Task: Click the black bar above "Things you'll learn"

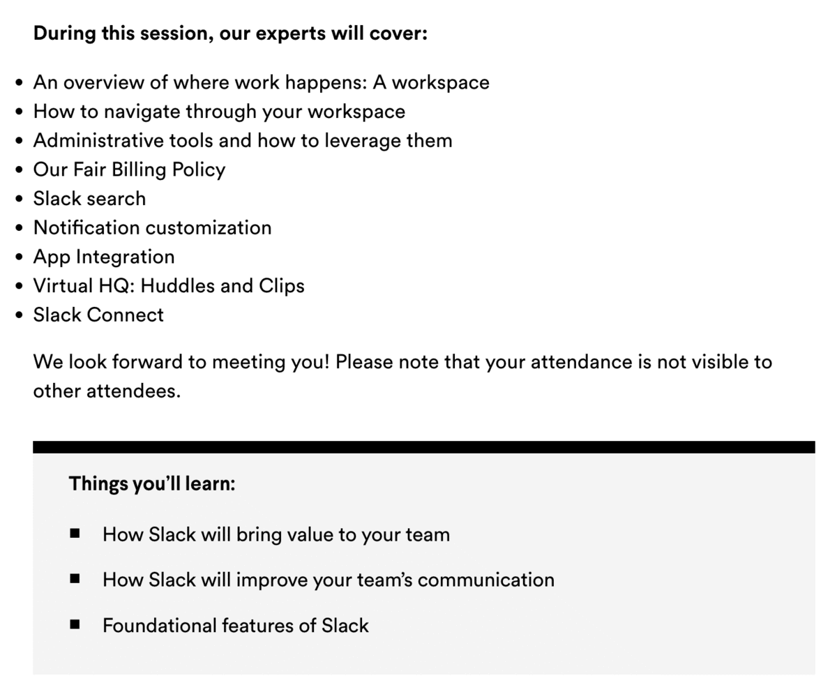Action: point(423,447)
